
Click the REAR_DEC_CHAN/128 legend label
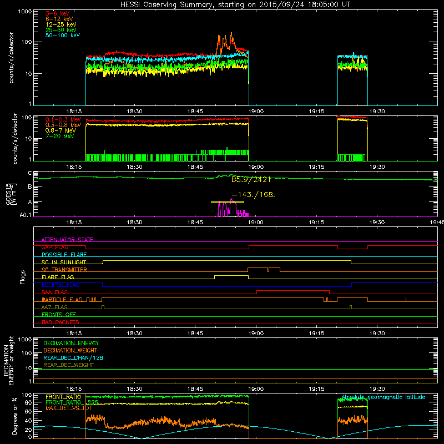(73, 357)
